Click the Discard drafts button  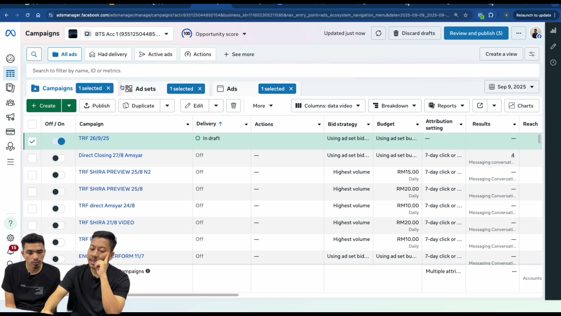click(x=415, y=33)
